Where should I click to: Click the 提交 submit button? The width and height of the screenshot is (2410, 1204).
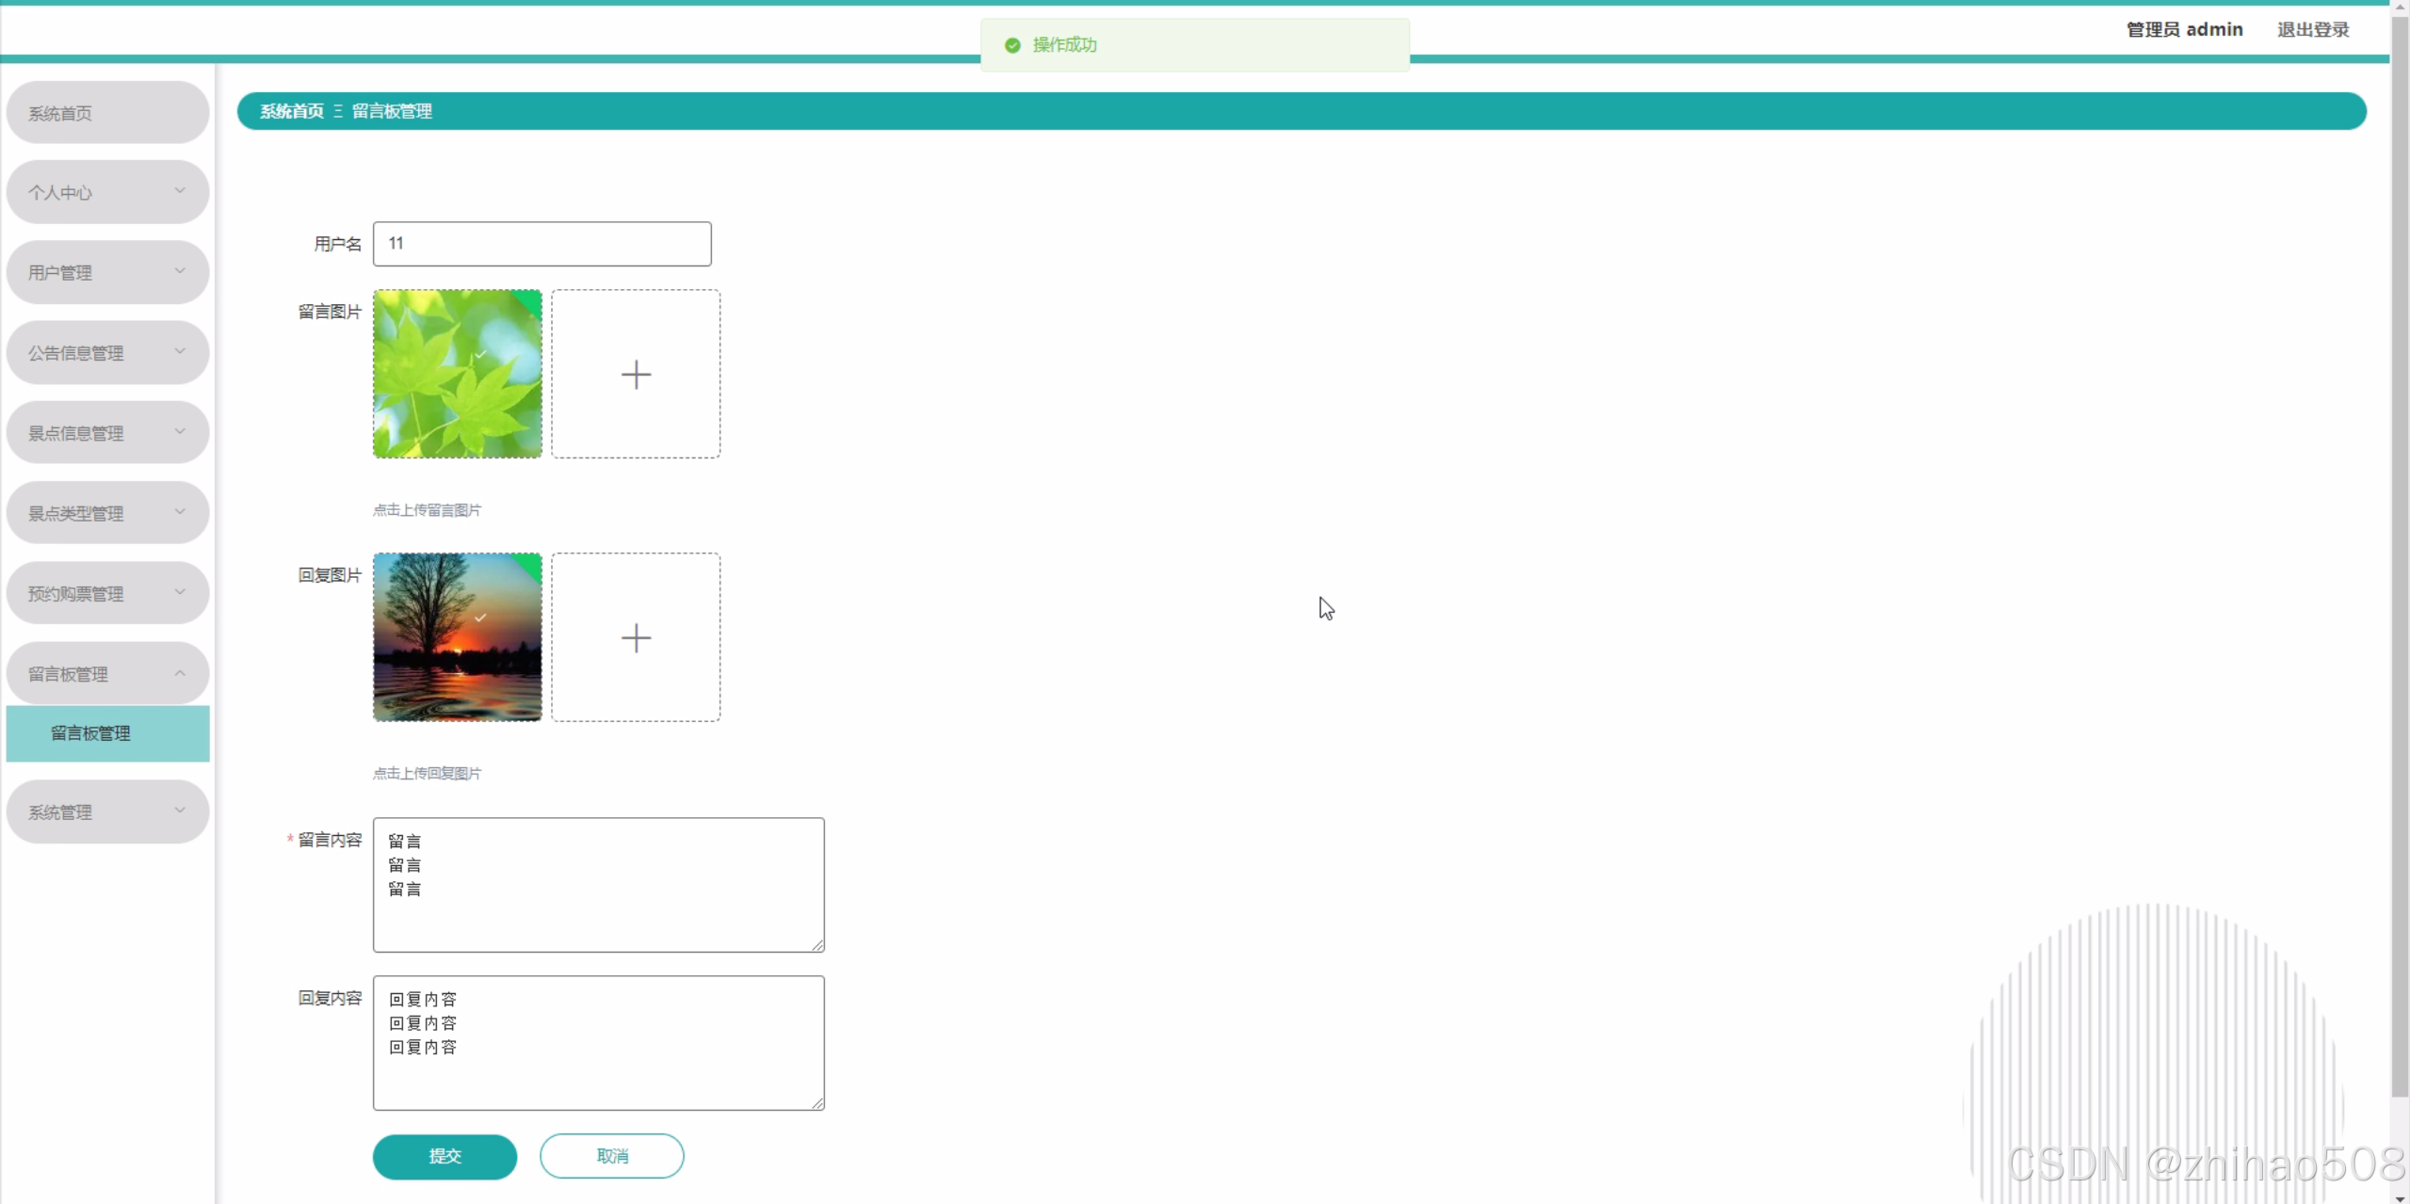pyautogui.click(x=445, y=1156)
